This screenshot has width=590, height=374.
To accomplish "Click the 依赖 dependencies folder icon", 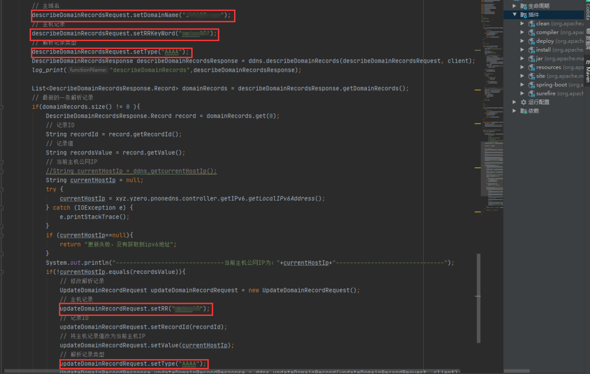I will 524,111.
